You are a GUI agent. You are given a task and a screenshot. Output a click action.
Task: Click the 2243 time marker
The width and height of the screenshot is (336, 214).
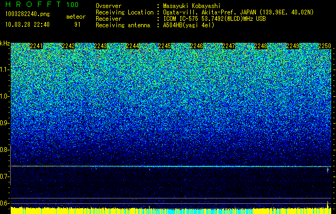(x=100, y=46)
